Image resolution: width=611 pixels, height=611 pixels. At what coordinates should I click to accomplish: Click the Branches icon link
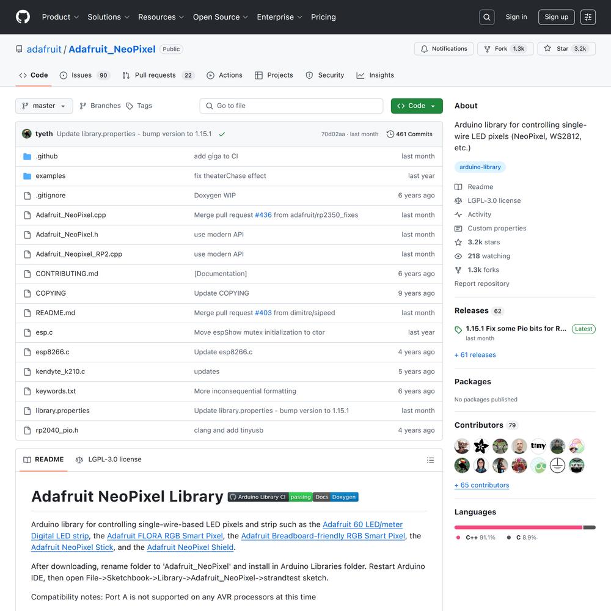[x=100, y=106]
